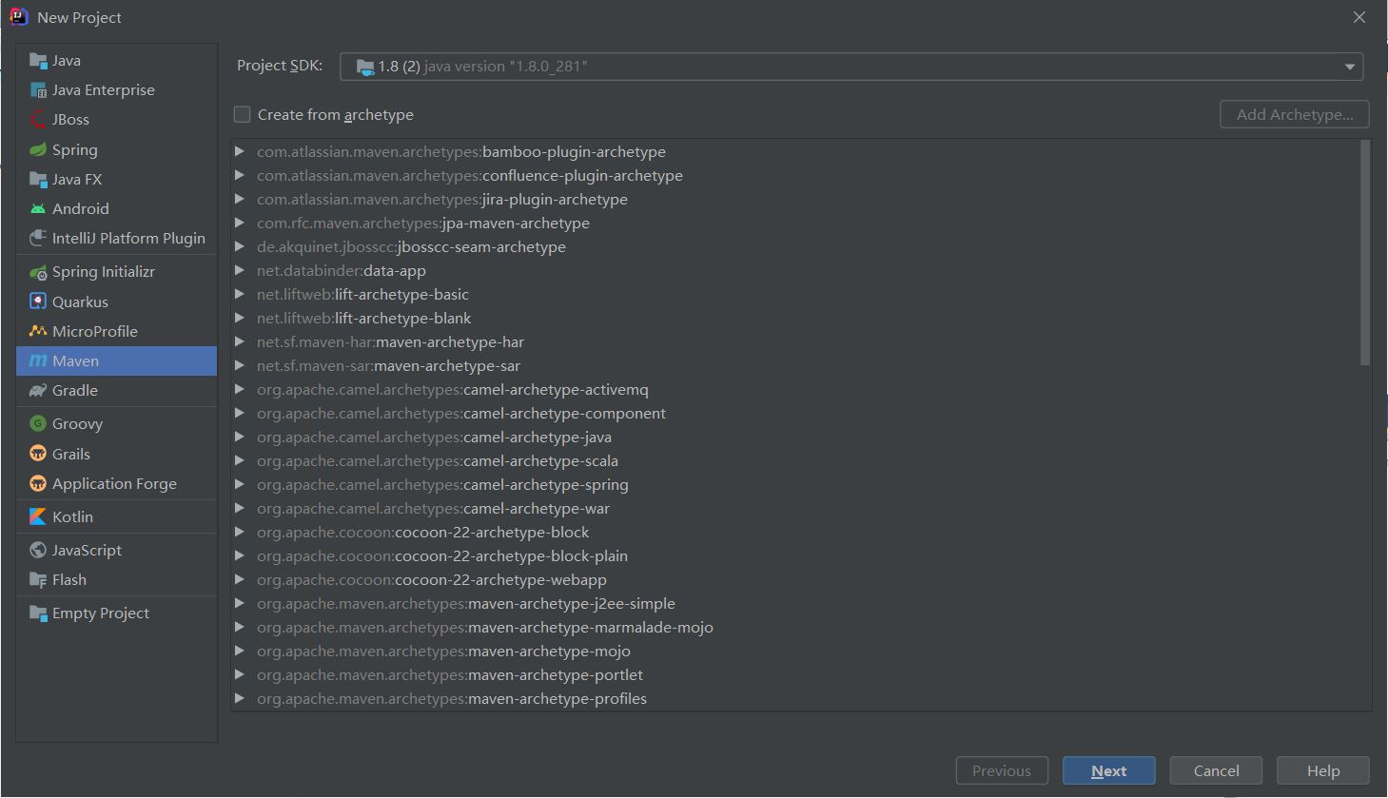Click the Application Forge icon
Viewport: 1388px width, 798px height.
click(38, 483)
